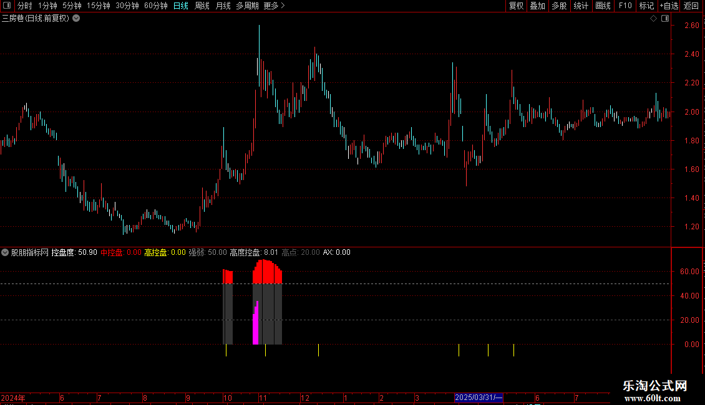Click the 2025/03/31 date marker on timeline
Viewport: 705px width, 405px height.
point(479,398)
